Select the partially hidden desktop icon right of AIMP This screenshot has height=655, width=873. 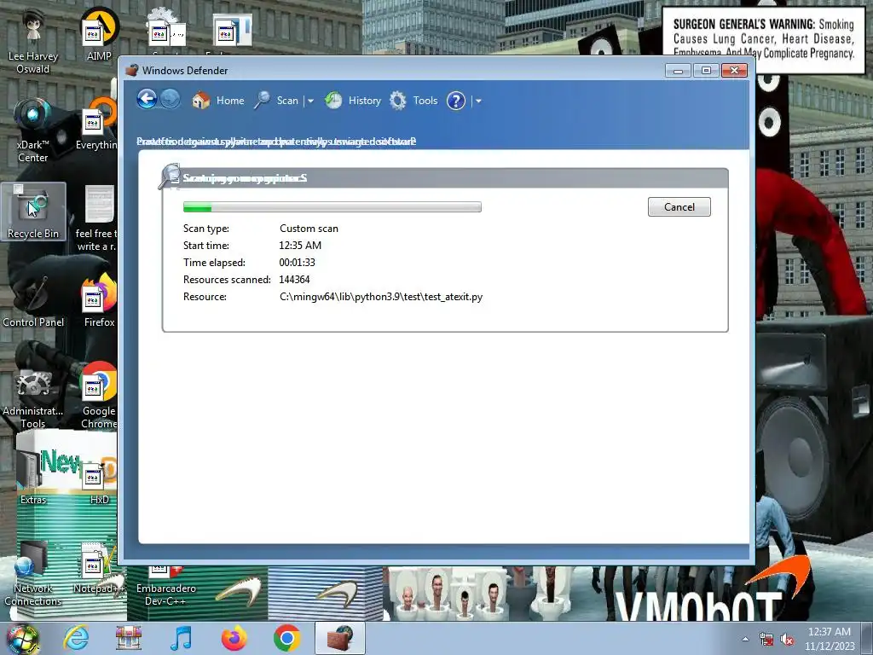click(x=166, y=32)
